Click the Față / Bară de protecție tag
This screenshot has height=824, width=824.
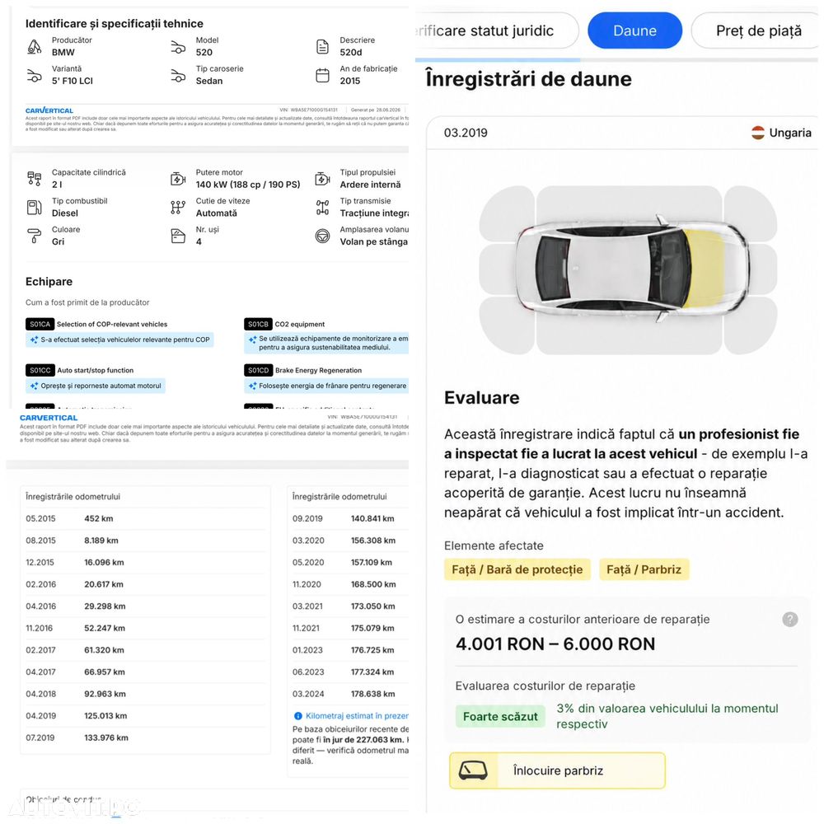[517, 569]
